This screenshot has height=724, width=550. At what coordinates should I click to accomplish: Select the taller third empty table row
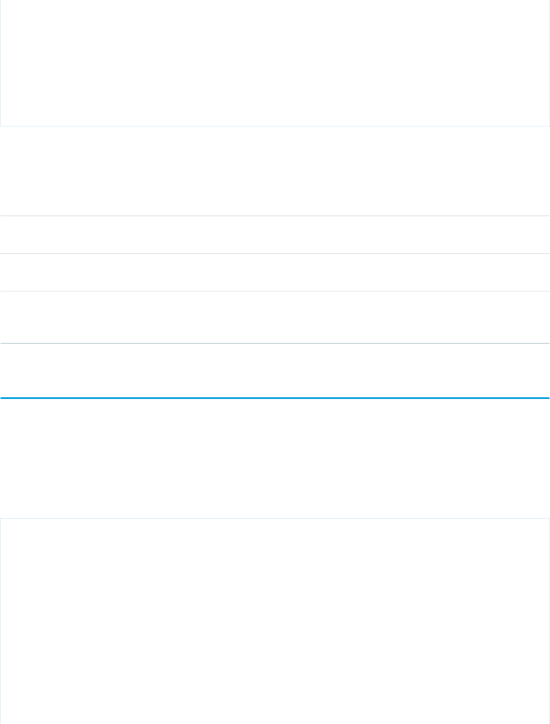pyautogui.click(x=274, y=317)
